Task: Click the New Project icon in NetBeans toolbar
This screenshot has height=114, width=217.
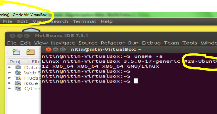Action: [30, 52]
